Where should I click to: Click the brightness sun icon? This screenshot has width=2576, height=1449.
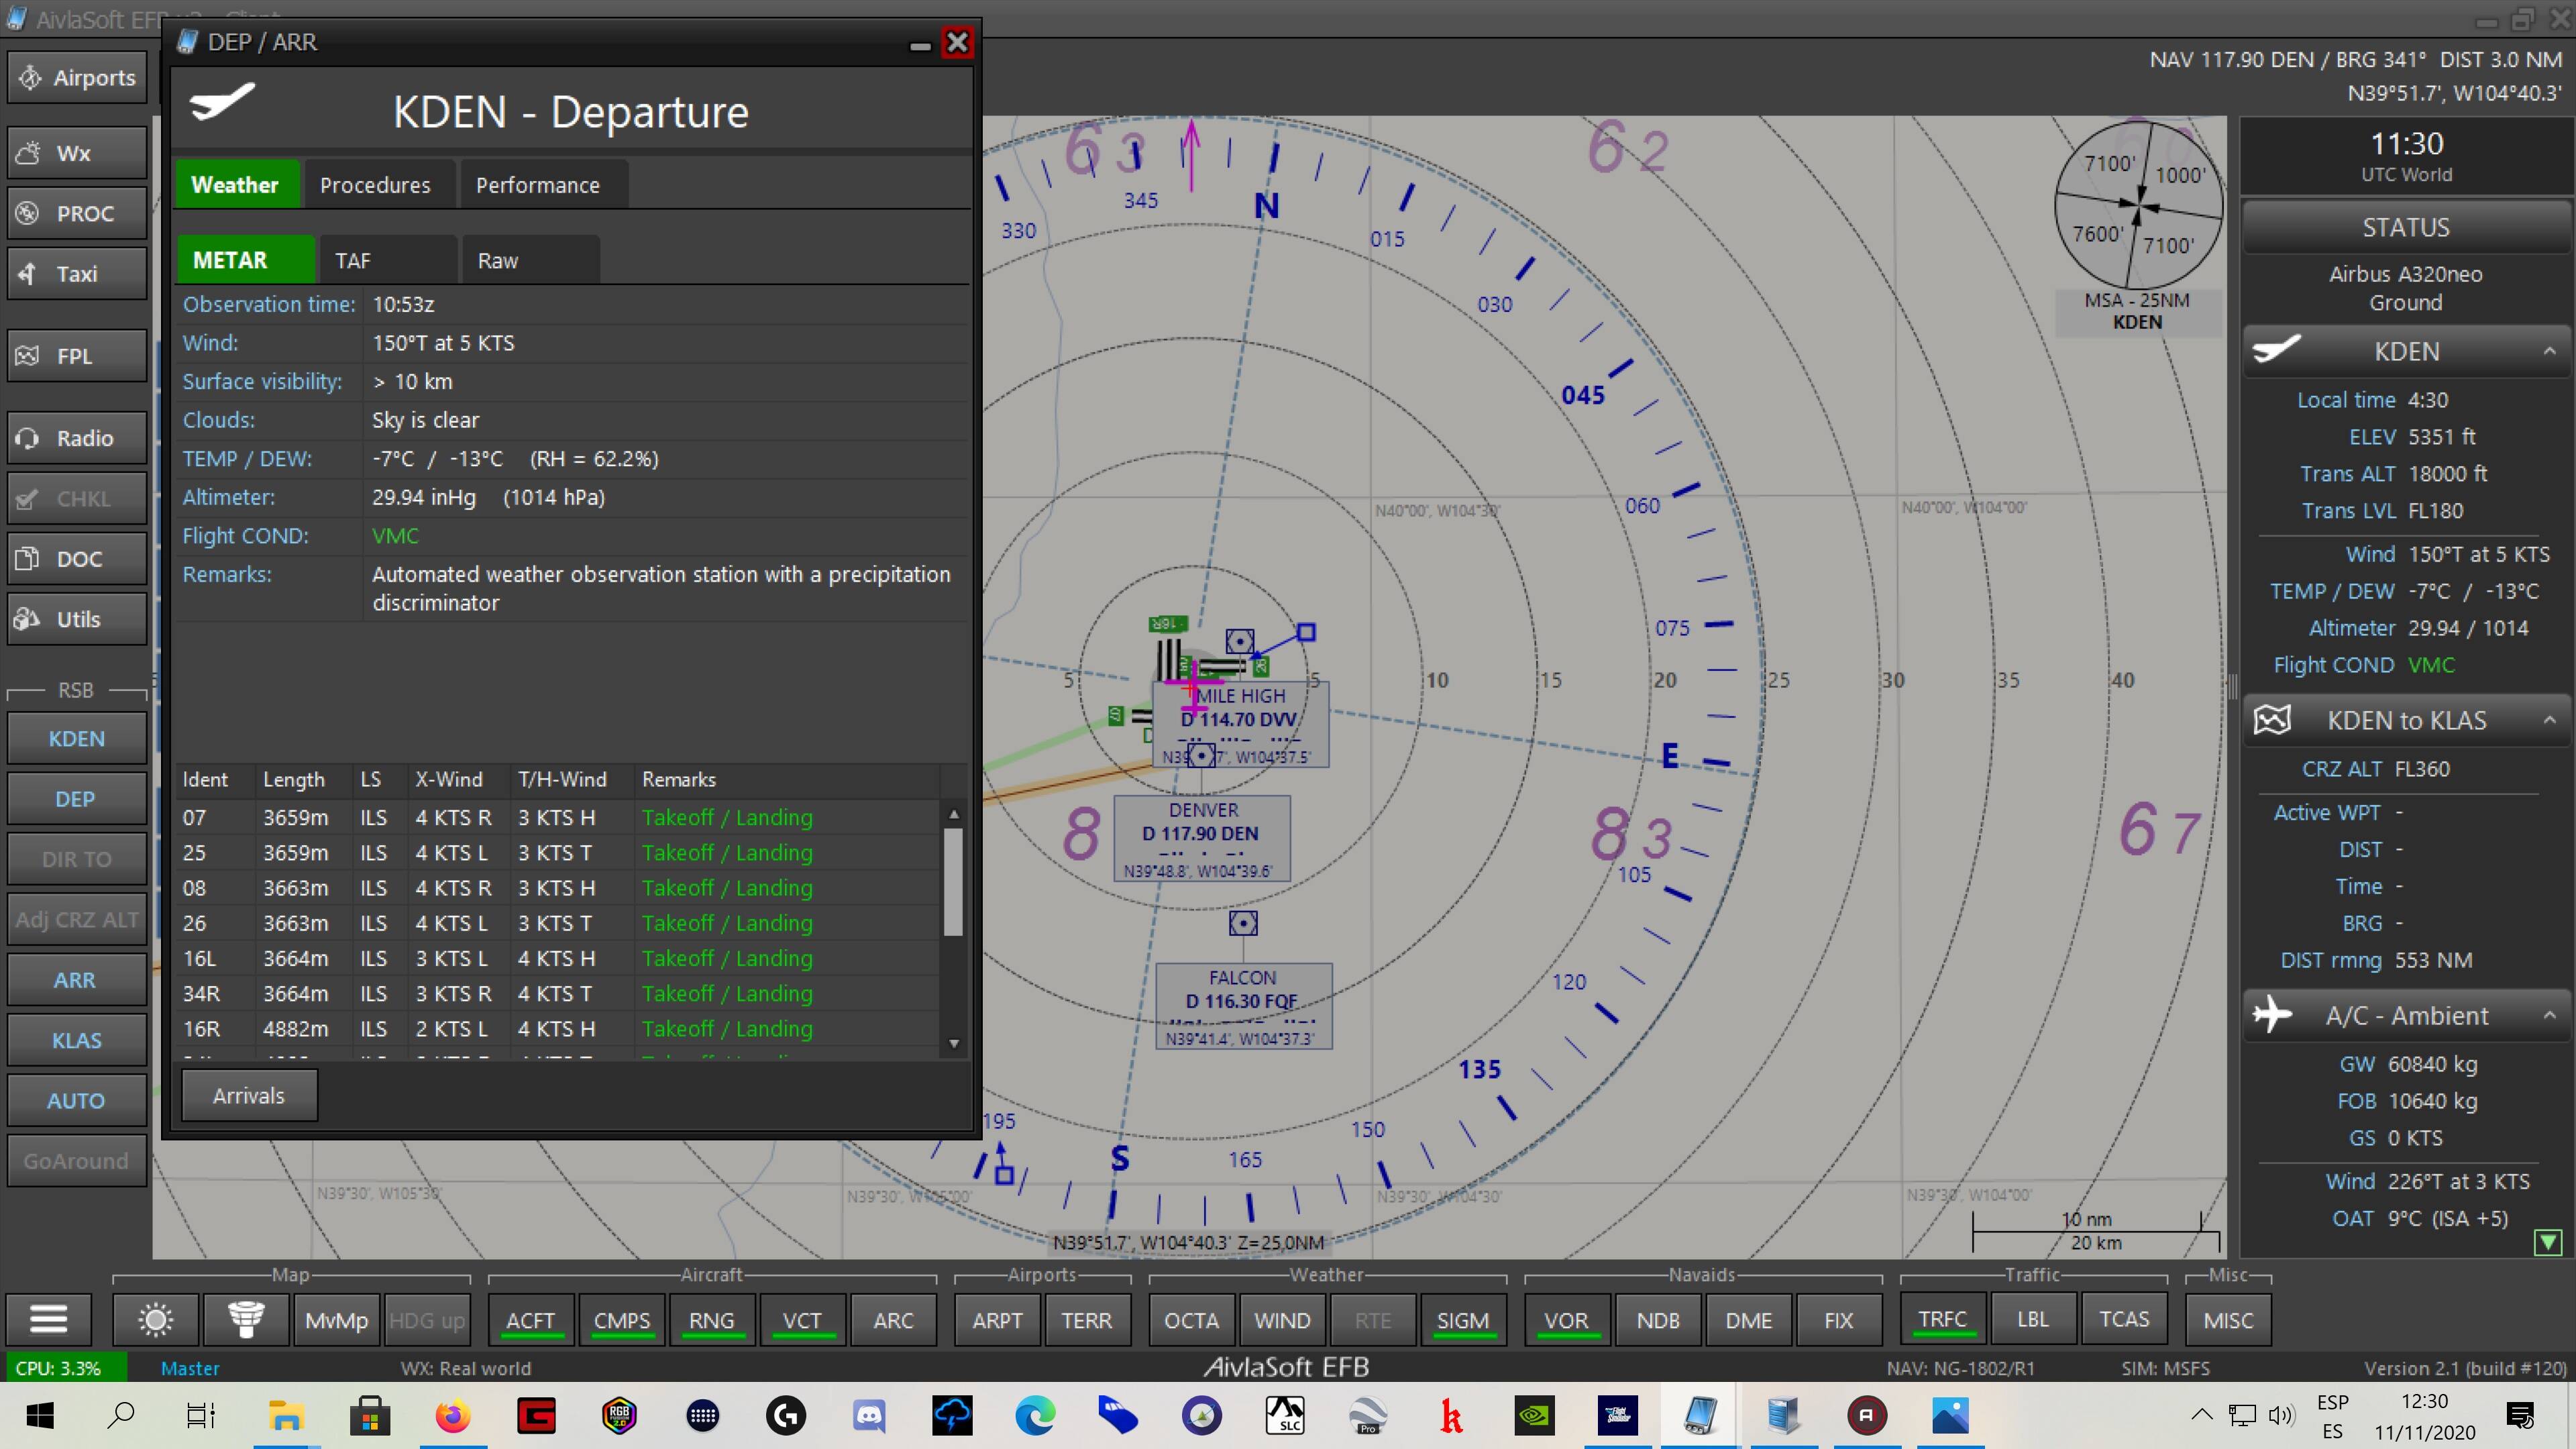point(155,1320)
